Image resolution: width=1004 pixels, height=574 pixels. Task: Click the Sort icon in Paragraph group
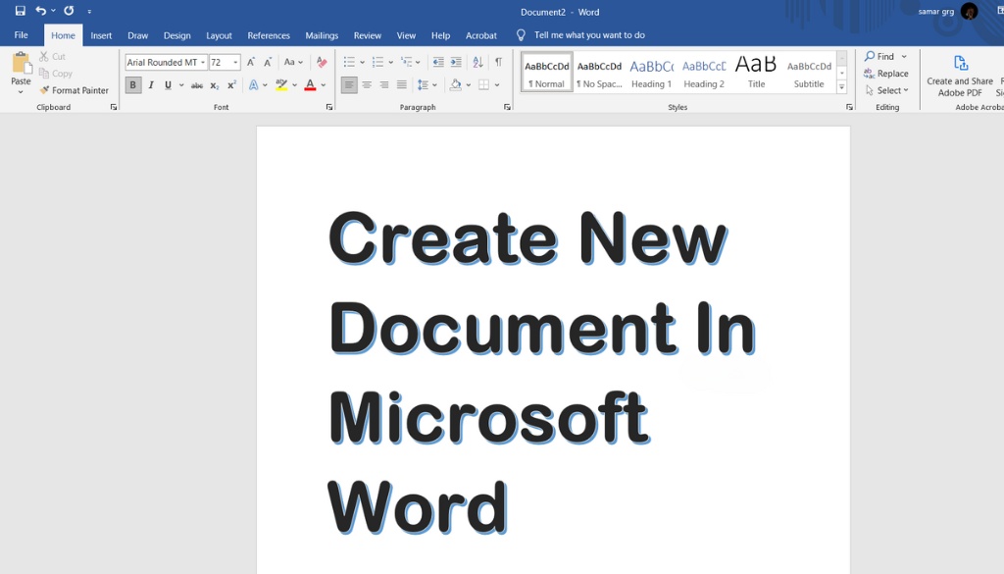(x=477, y=62)
